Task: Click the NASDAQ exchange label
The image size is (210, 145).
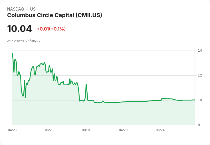Action: point(15,9)
